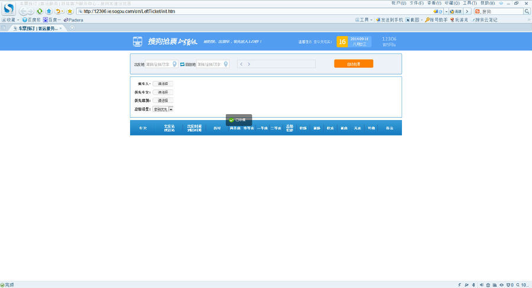Image resolution: width=532 pixels, height=288 pixels.
Task: Open the 文件(F) menu
Action: tap(416, 3)
